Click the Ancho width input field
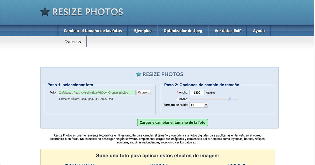The image size is (315, 165). pyautogui.click(x=197, y=92)
